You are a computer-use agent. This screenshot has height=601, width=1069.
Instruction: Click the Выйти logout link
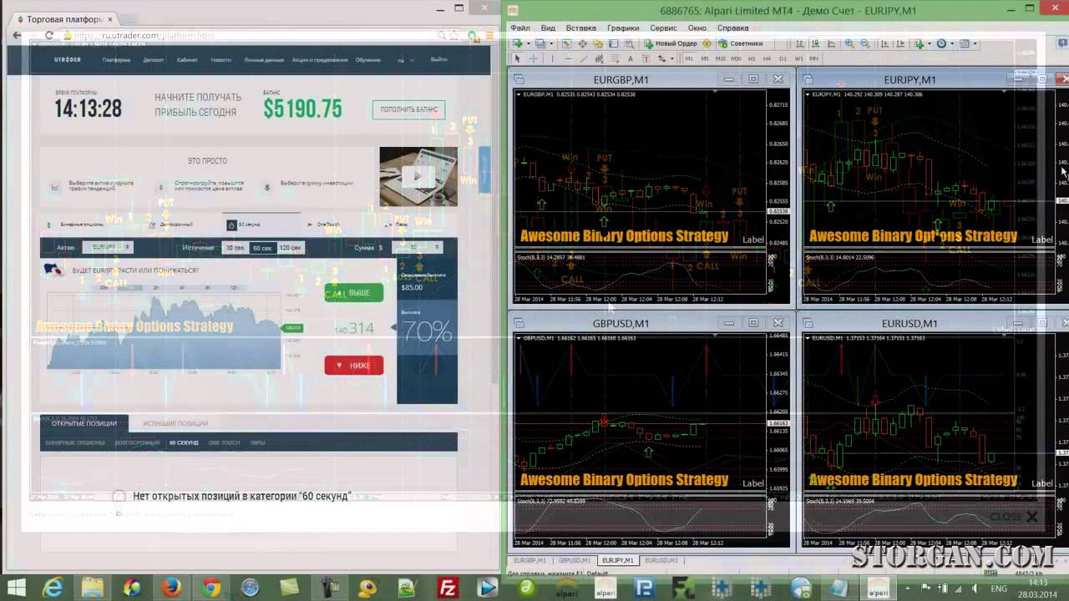pyautogui.click(x=438, y=59)
